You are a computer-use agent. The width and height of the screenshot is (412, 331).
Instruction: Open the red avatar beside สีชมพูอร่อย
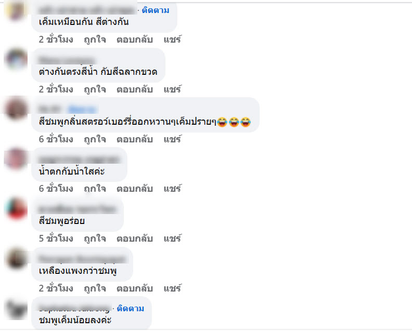16,208
